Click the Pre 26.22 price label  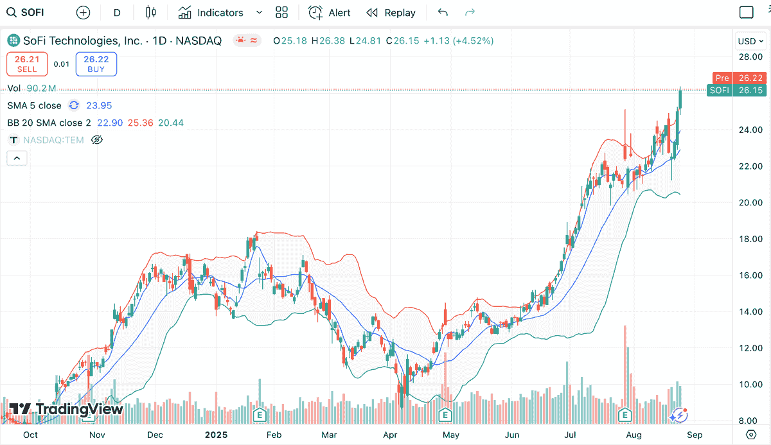pos(741,77)
